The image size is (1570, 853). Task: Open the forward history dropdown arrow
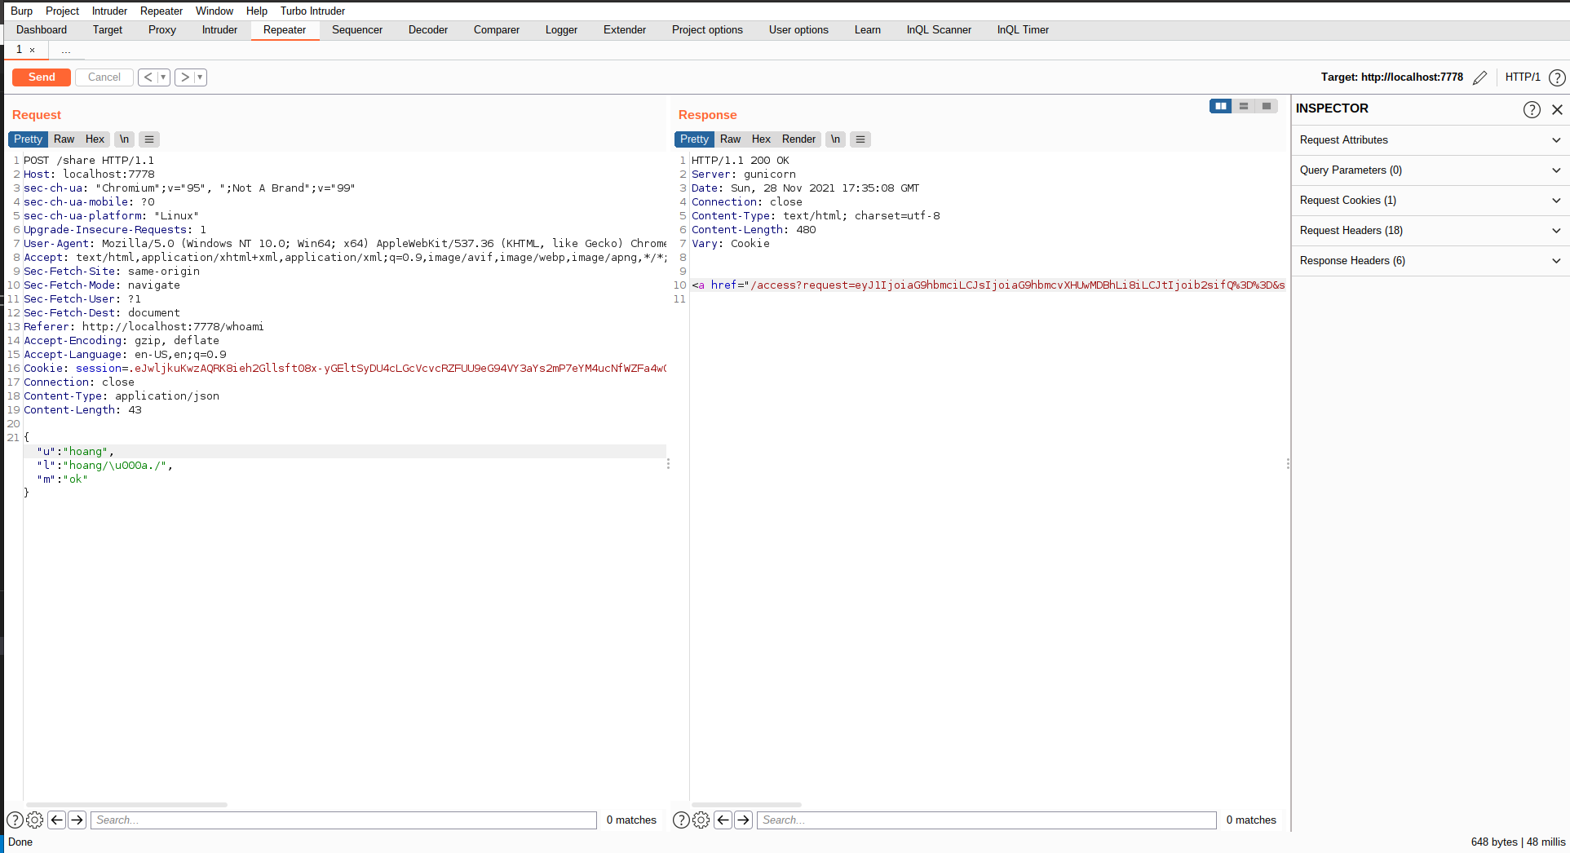coord(200,77)
